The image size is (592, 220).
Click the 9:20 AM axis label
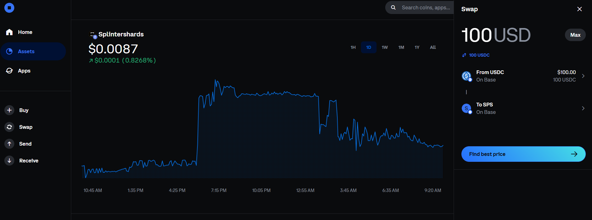coord(433,190)
